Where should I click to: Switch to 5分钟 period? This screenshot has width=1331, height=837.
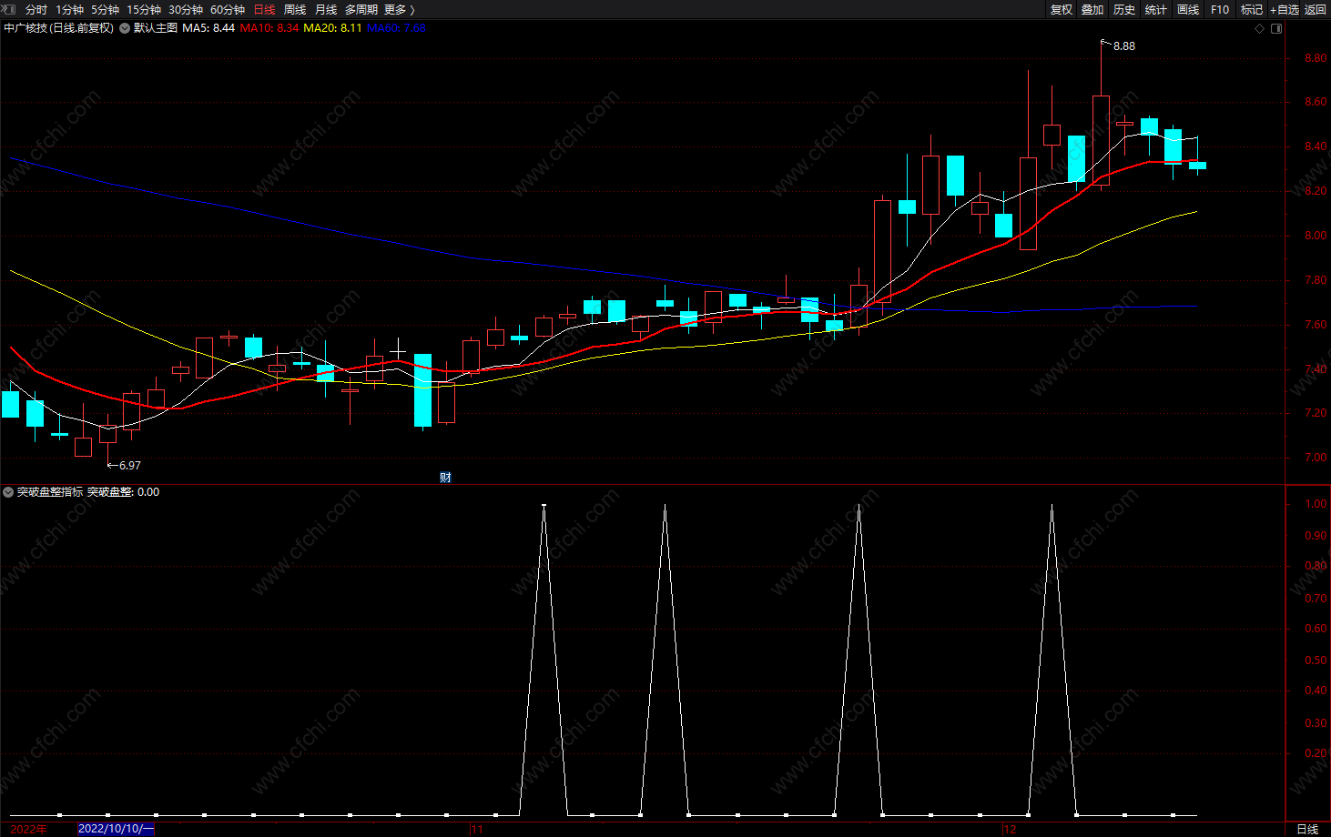coord(106,9)
